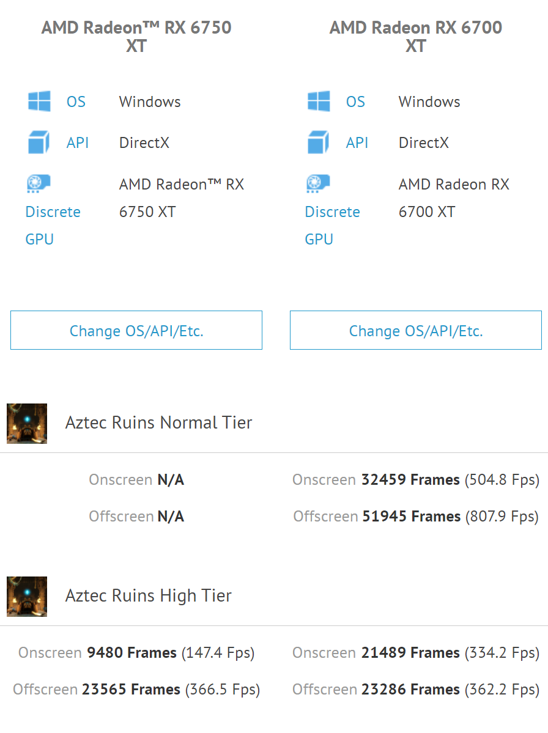548x733 pixels.
Task: Click the Windows logo icon under RX 6700 XT
Action: tap(319, 101)
